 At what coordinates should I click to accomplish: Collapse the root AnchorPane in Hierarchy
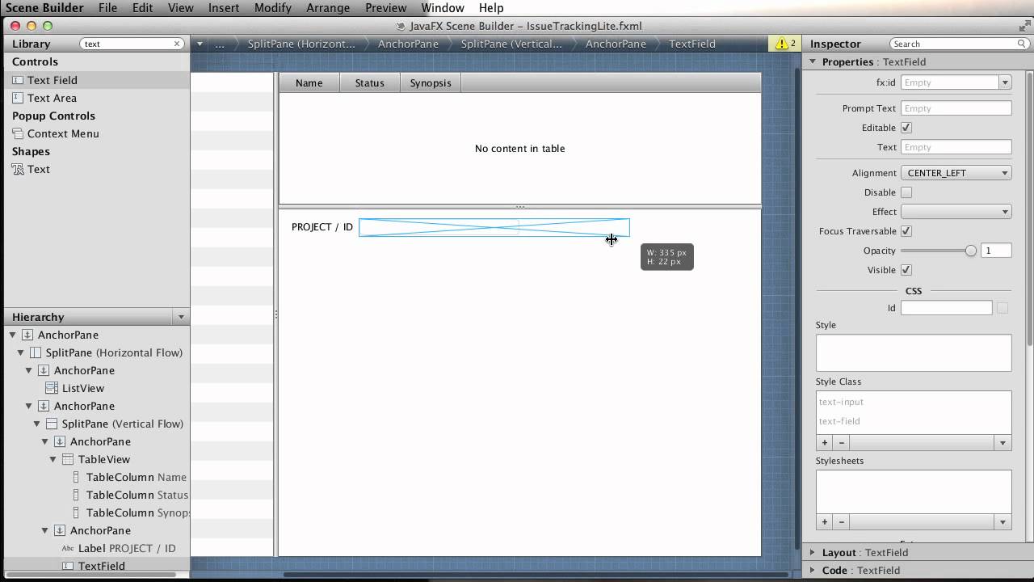click(x=13, y=335)
